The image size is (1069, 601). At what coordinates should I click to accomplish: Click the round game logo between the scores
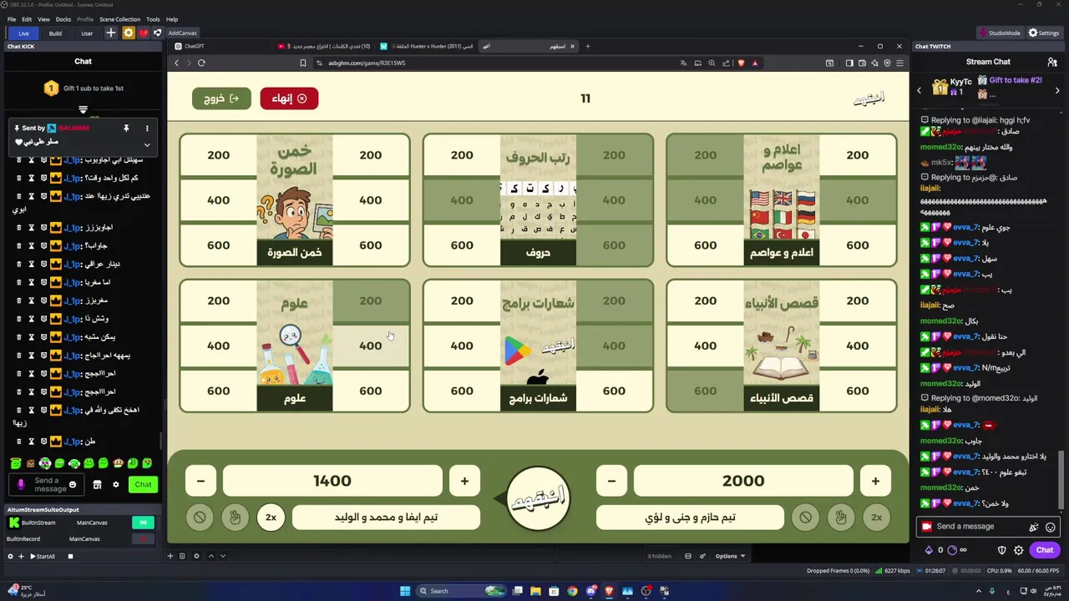pos(539,499)
